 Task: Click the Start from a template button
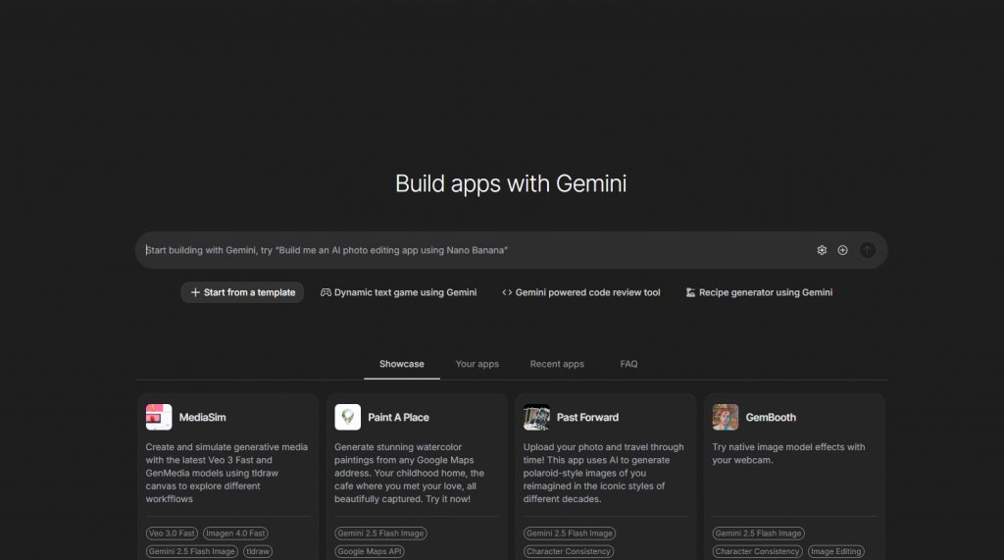[x=243, y=292]
